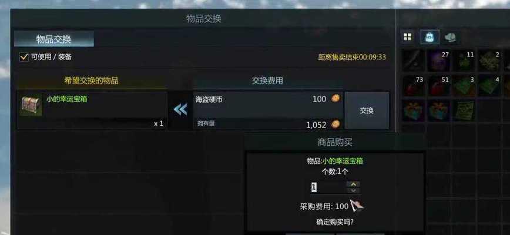Uncheck the 可使用 / 装备 checkbox
The height and width of the screenshot is (235, 510).
pyautogui.click(x=24, y=57)
